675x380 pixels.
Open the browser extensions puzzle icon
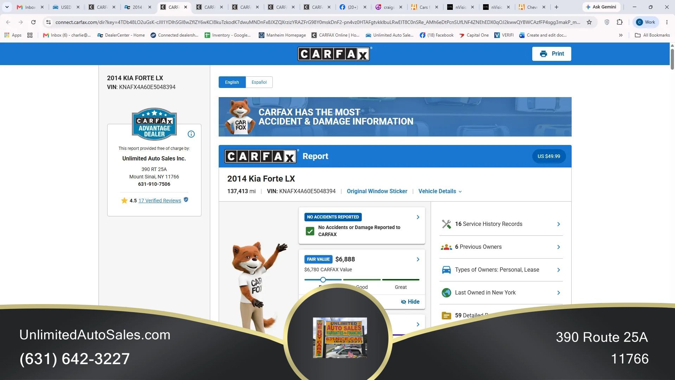[x=619, y=22]
